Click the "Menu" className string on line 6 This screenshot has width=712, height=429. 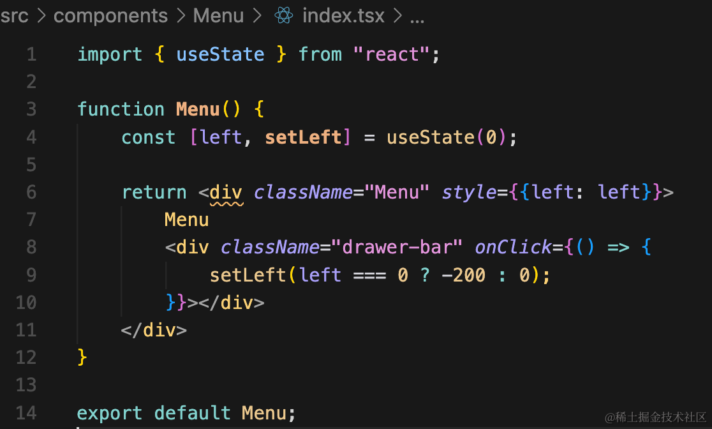pos(397,192)
